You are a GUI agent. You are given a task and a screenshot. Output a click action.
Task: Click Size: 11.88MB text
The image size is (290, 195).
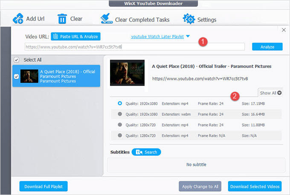coord(253,125)
